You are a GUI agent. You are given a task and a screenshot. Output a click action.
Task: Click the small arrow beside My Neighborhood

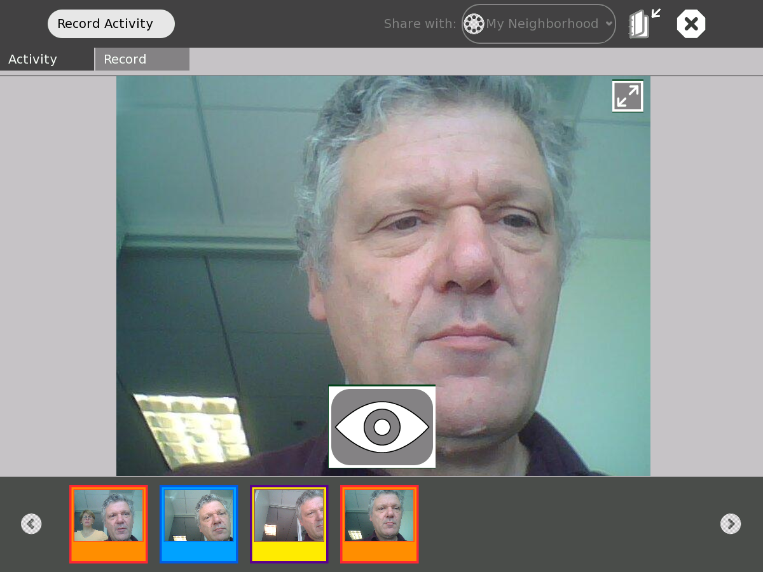[x=609, y=24]
